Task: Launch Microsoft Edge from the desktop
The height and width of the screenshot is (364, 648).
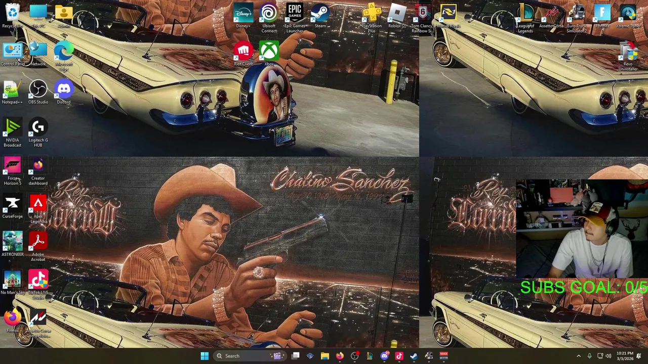Action: 64,57
